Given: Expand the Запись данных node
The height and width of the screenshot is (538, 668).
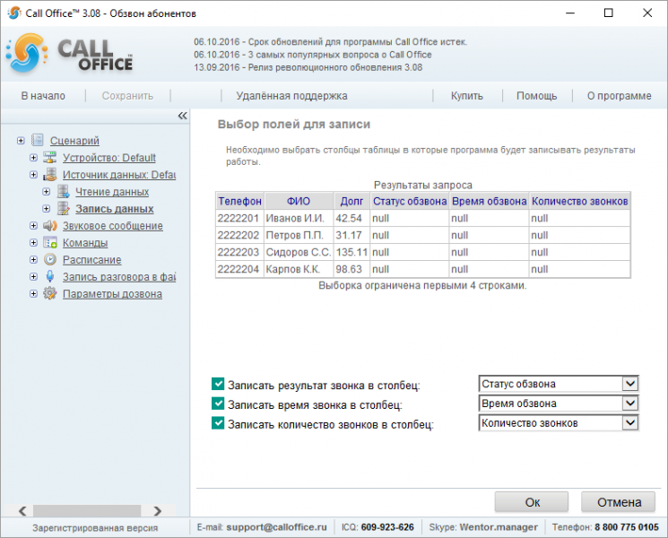Looking at the screenshot, I should click(x=46, y=209).
